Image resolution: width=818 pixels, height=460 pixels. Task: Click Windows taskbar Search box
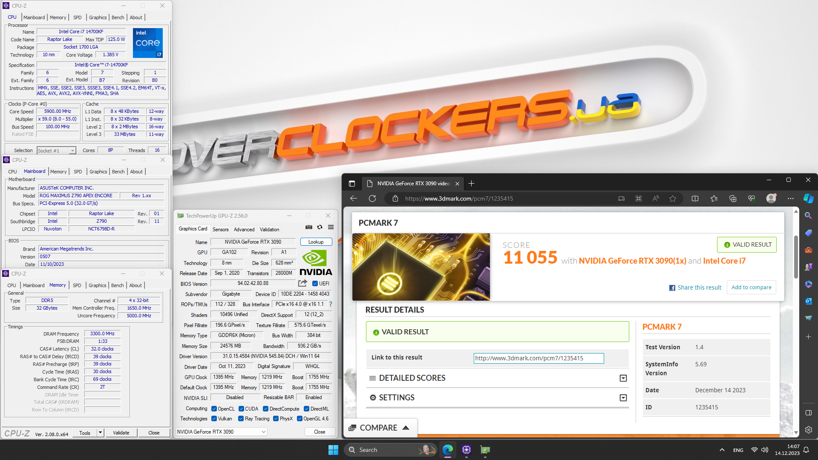pyautogui.click(x=390, y=450)
